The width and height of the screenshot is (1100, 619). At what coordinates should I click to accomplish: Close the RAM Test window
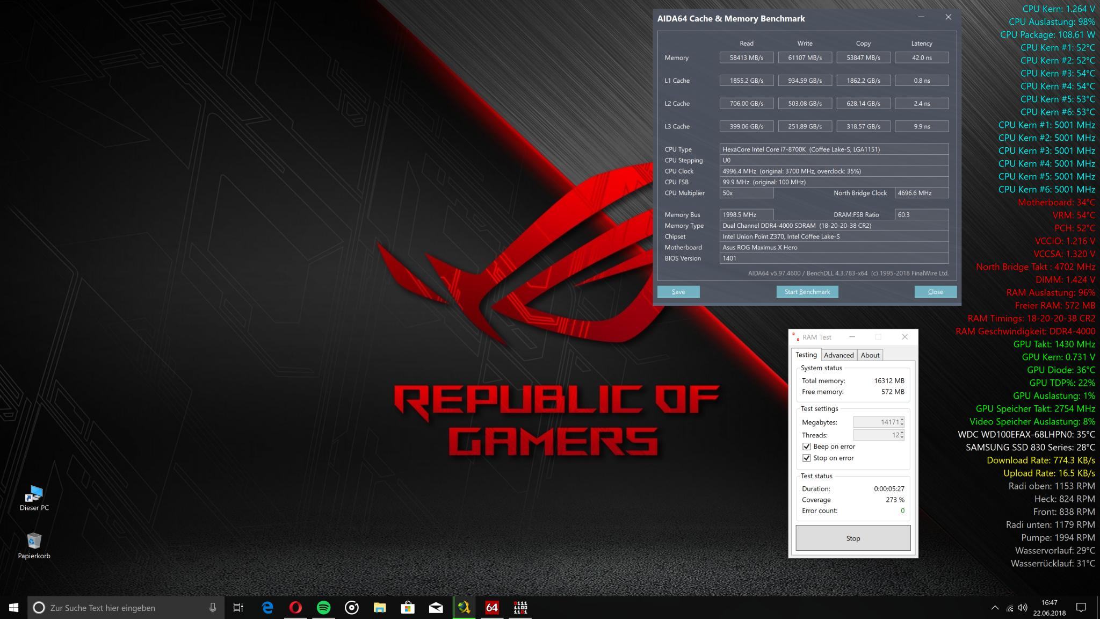pos(904,337)
